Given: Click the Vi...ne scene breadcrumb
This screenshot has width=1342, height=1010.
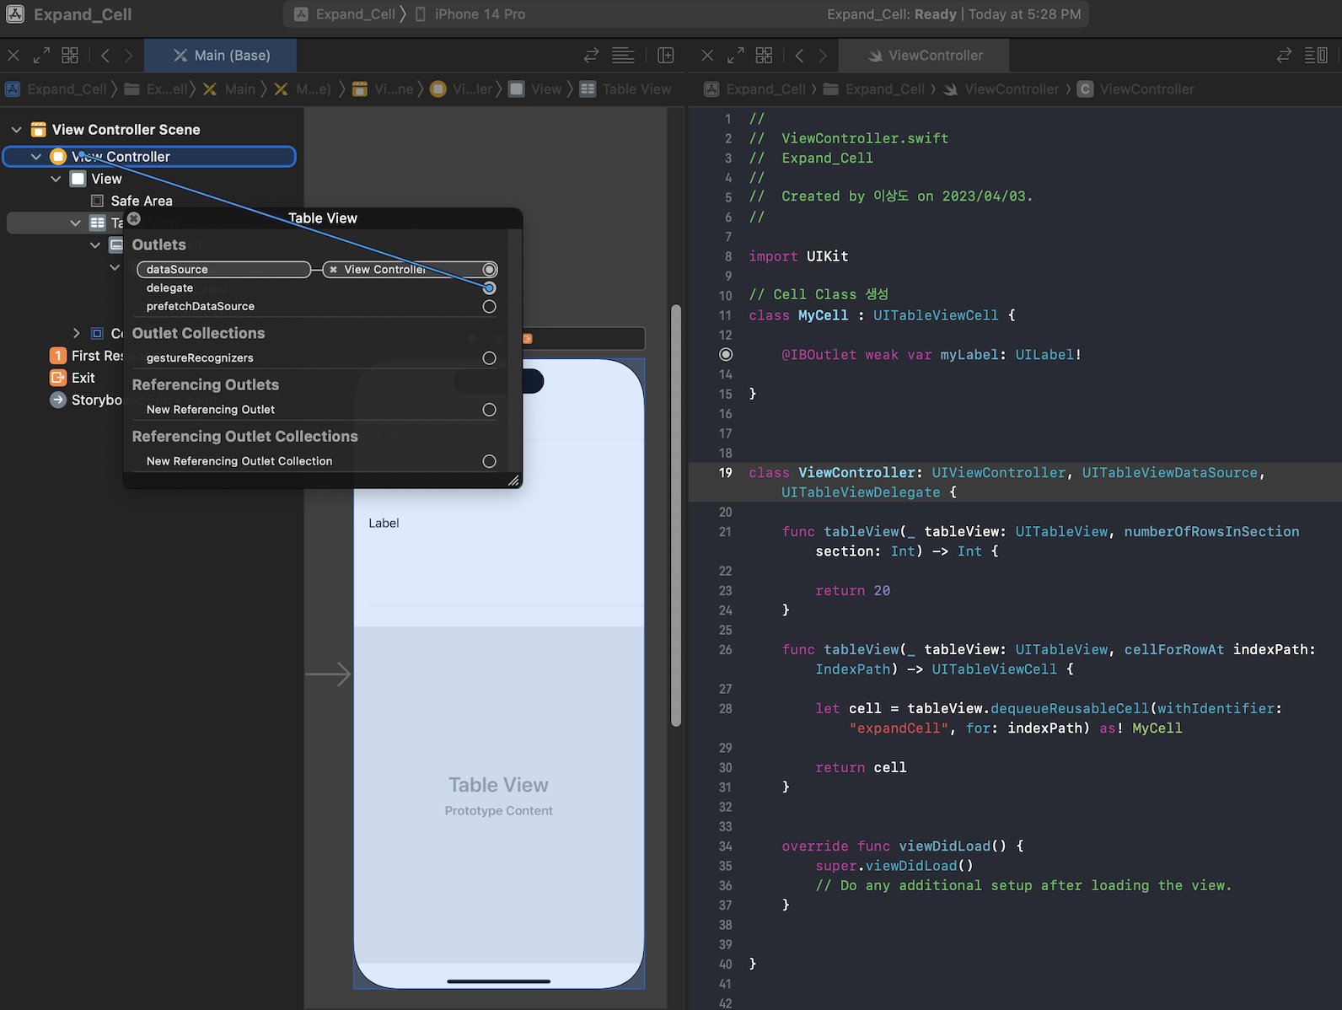Looking at the screenshot, I should tap(383, 89).
